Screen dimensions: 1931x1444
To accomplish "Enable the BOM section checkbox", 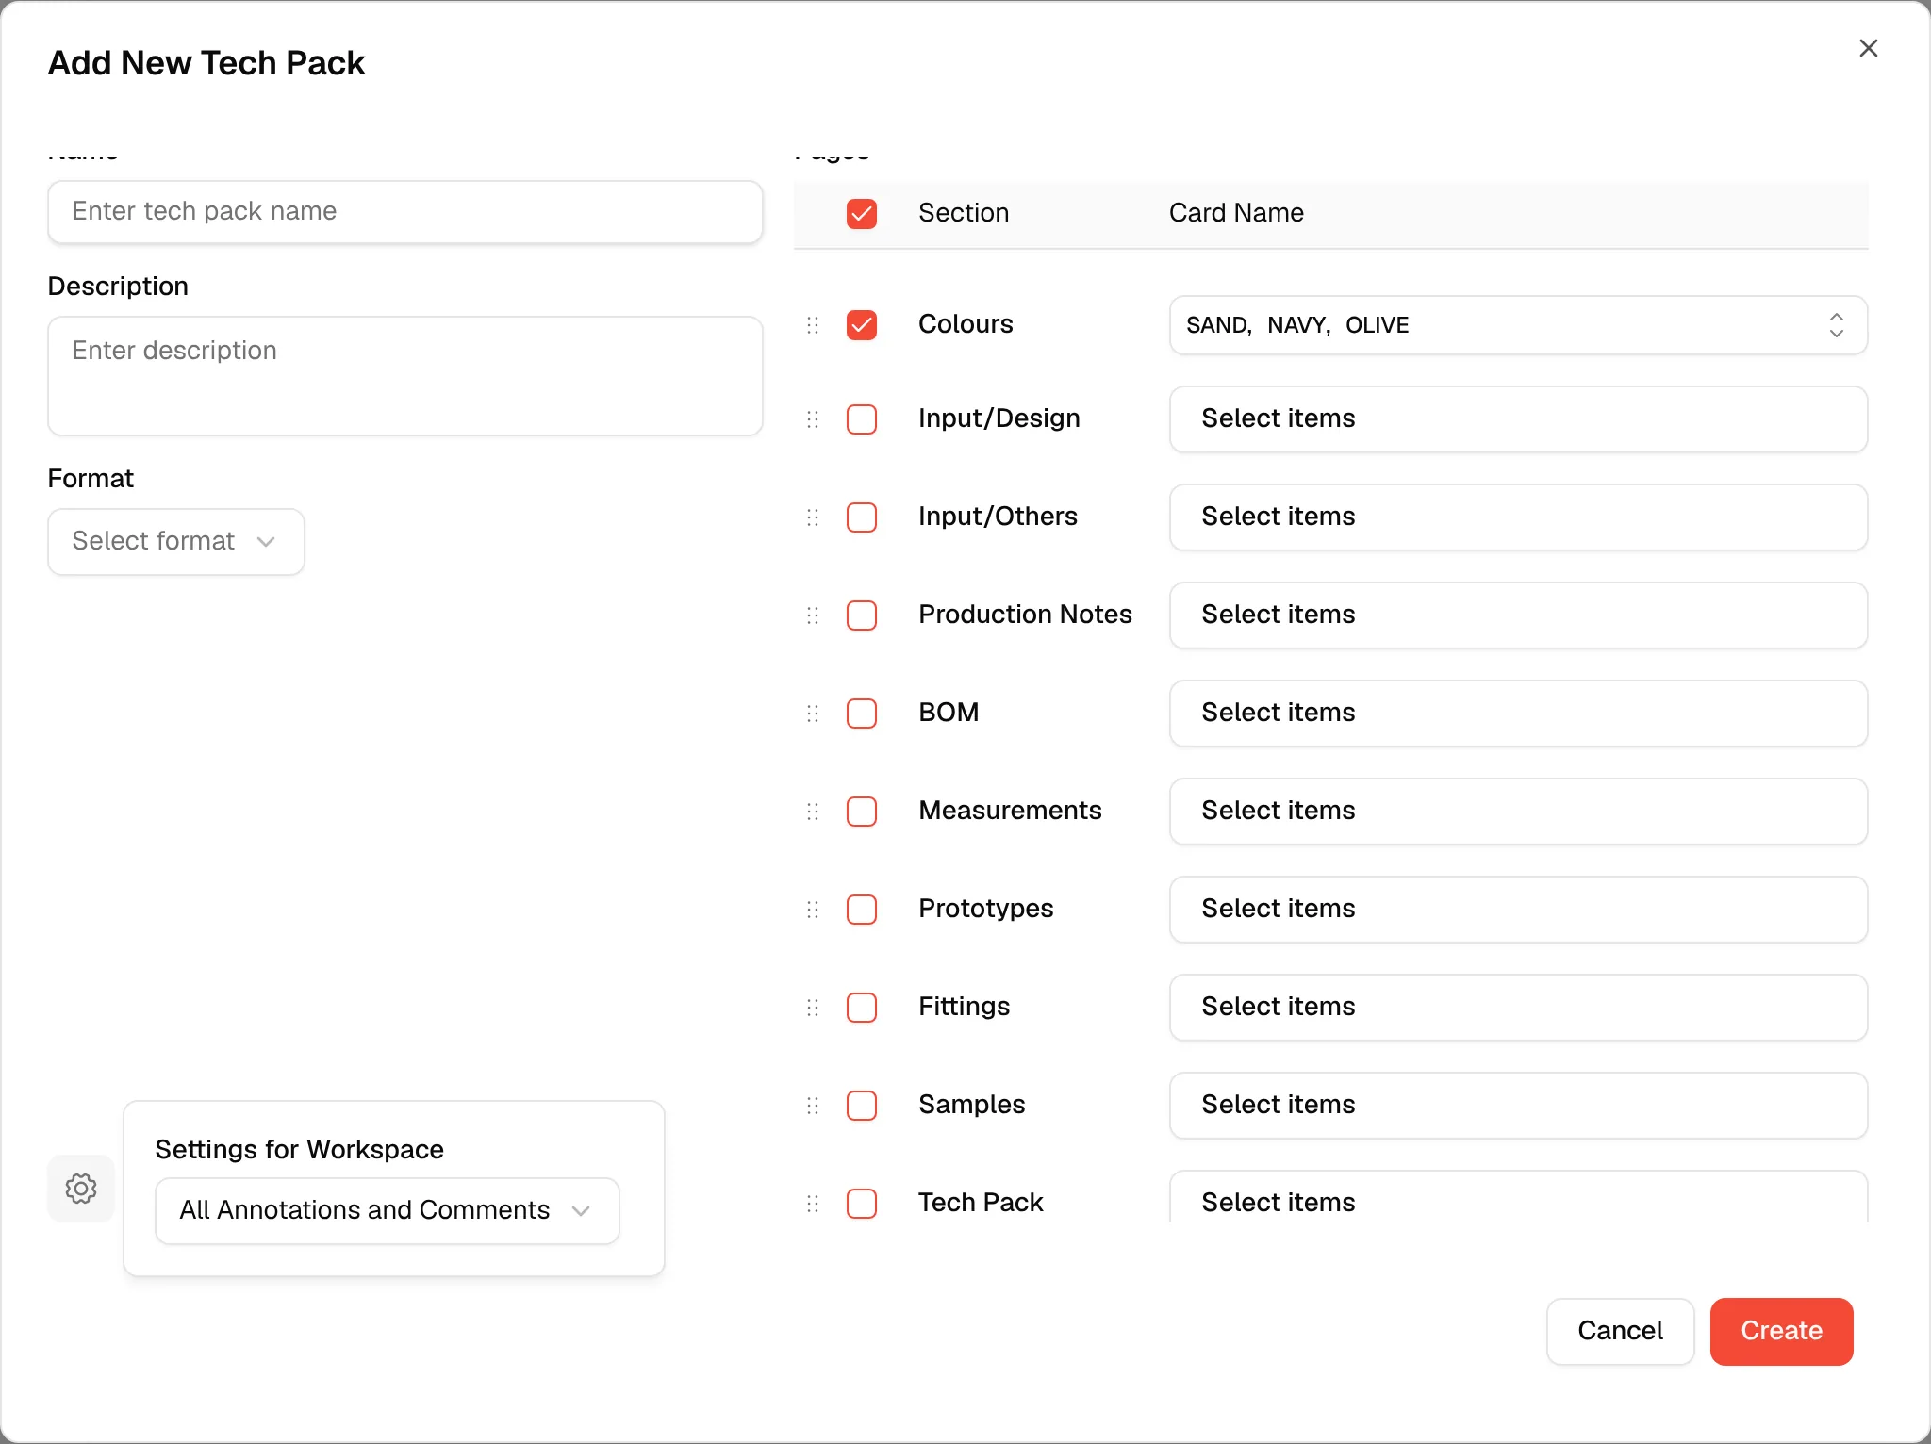I will coord(862,714).
